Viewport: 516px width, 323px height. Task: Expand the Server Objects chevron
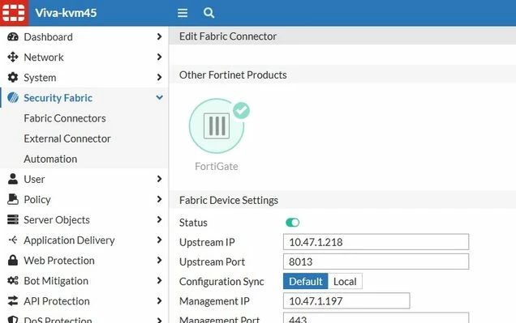(x=159, y=219)
